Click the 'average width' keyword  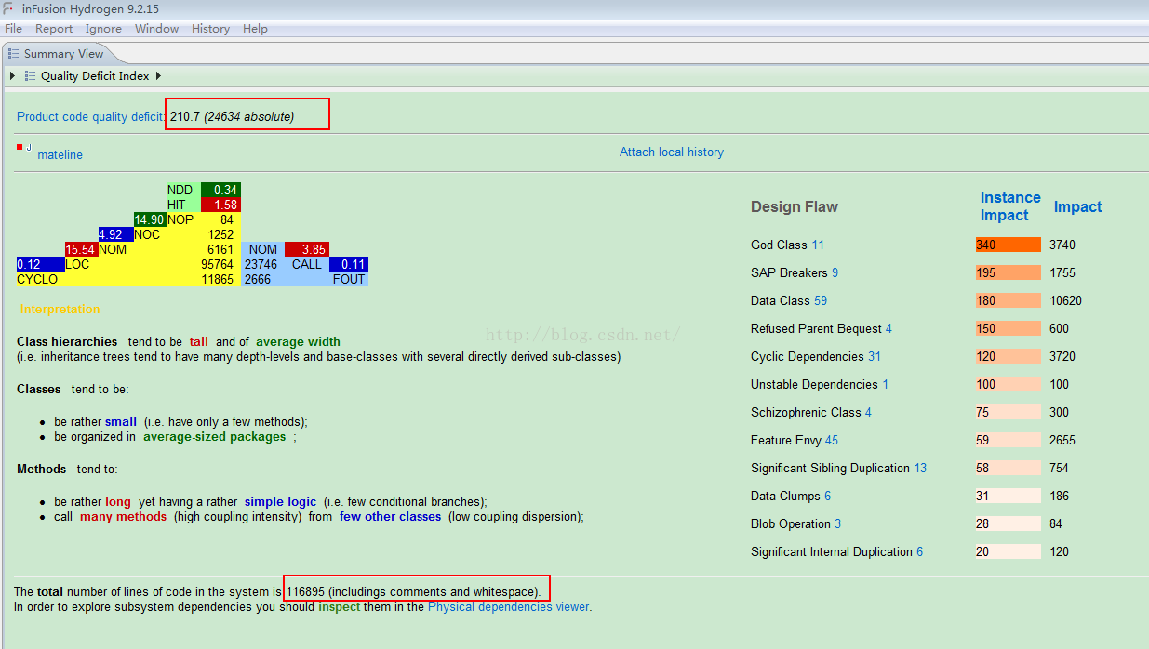(298, 341)
